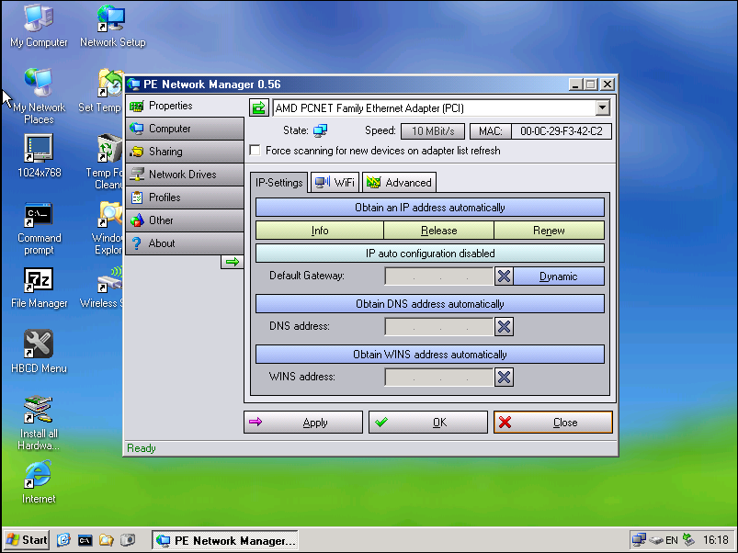Launch Command prompt desktop shortcut
Viewport: 738px width, 553px height.
pos(39,228)
